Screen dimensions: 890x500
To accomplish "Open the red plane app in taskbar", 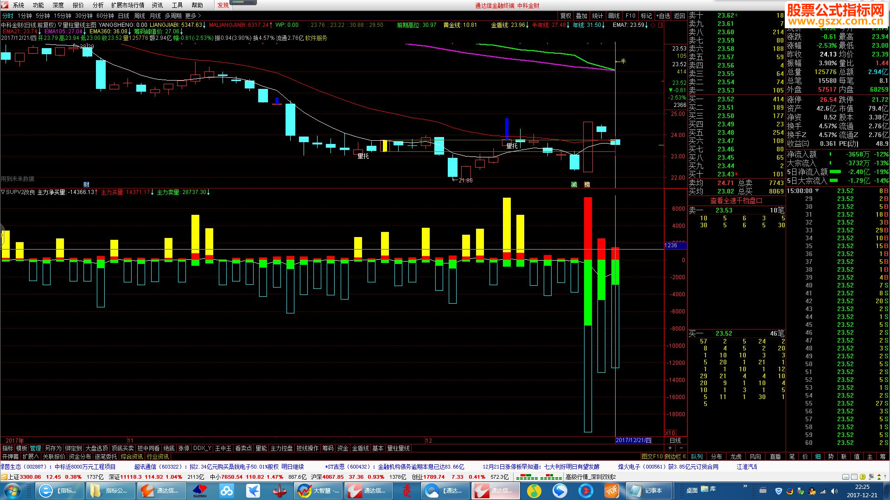I will (280, 491).
